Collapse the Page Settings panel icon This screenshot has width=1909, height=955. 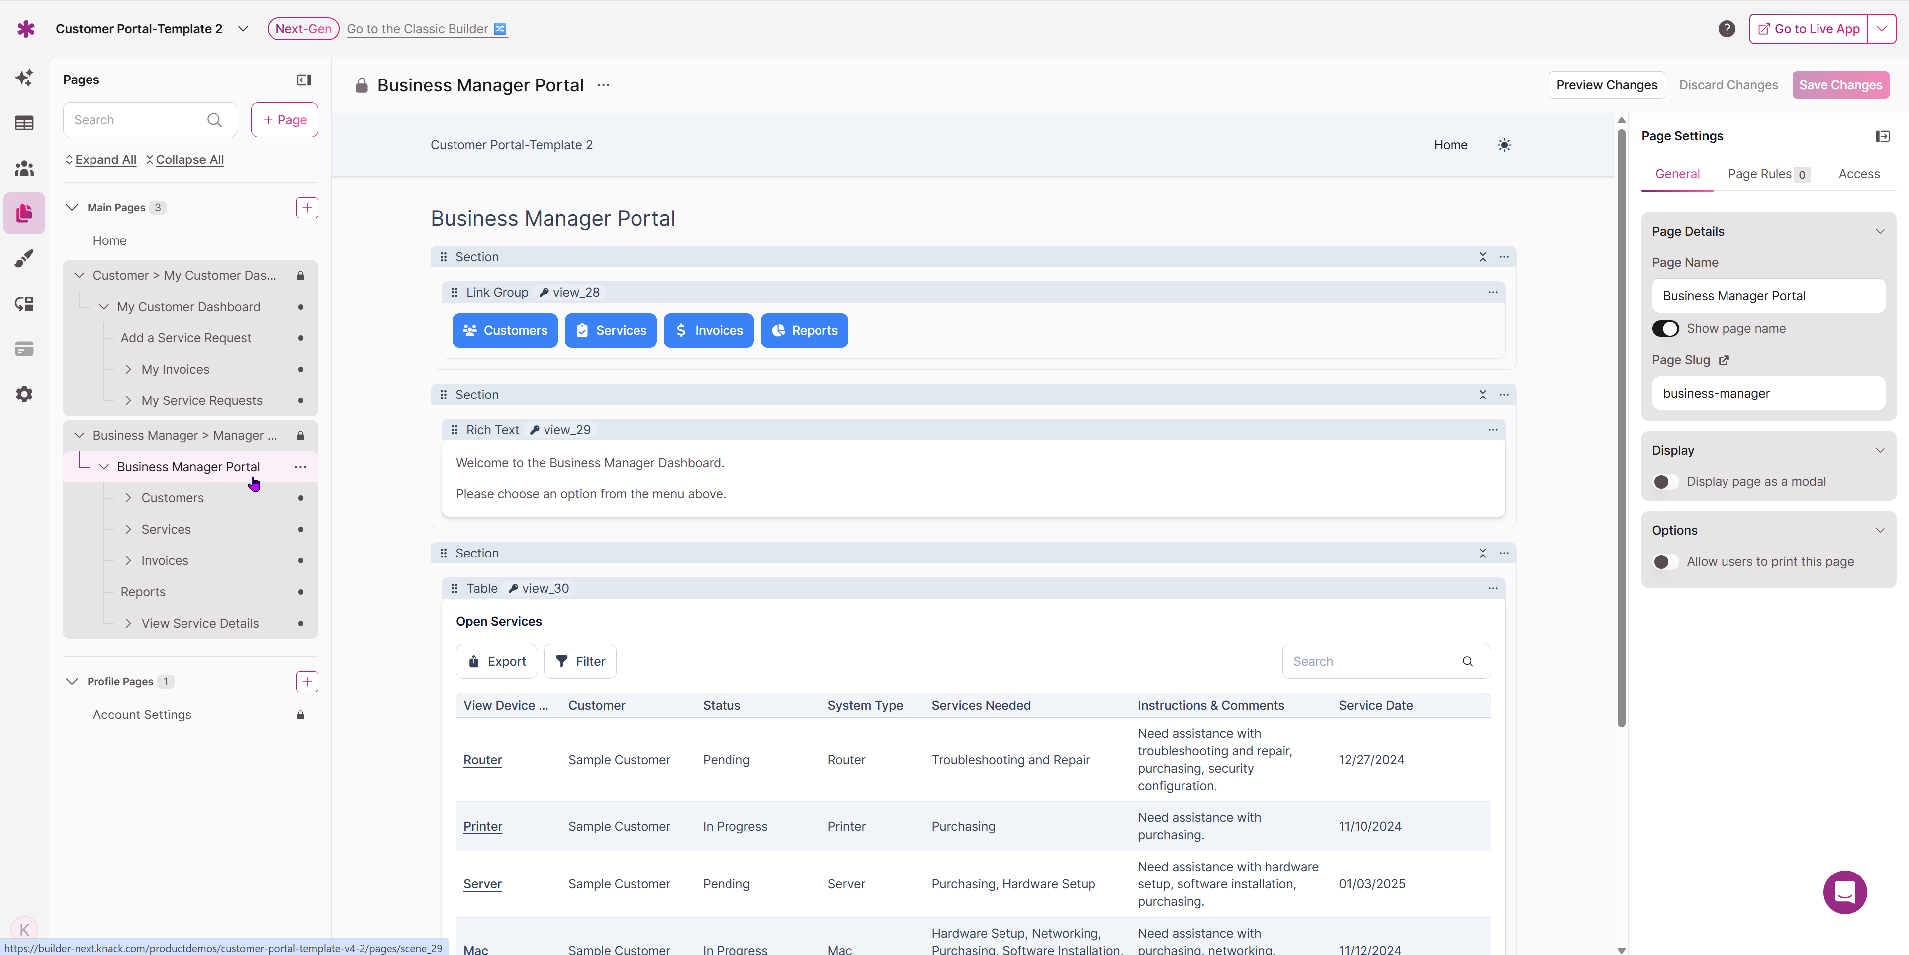pos(1882,136)
